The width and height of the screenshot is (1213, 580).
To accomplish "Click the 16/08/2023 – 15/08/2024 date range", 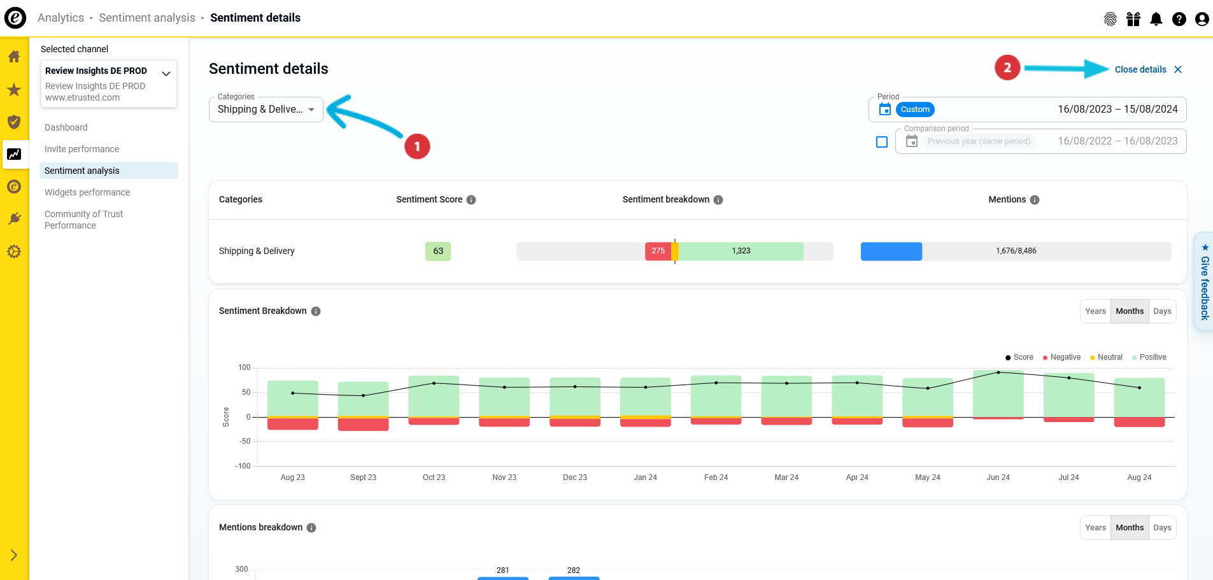I will pos(1117,110).
